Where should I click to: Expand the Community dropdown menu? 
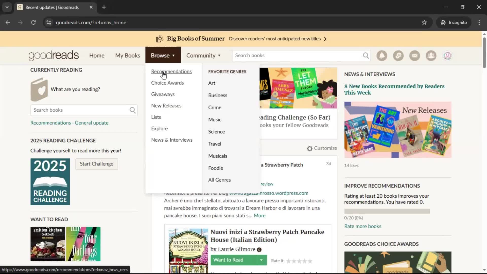[203, 56]
